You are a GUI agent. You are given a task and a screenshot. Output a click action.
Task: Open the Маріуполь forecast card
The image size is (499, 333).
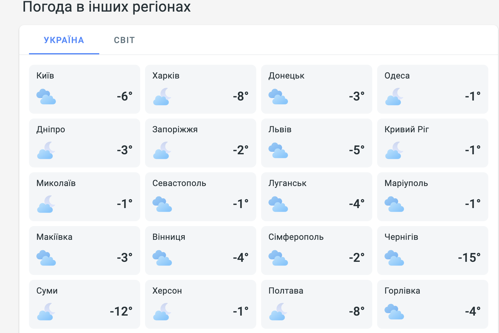pyautogui.click(x=433, y=197)
